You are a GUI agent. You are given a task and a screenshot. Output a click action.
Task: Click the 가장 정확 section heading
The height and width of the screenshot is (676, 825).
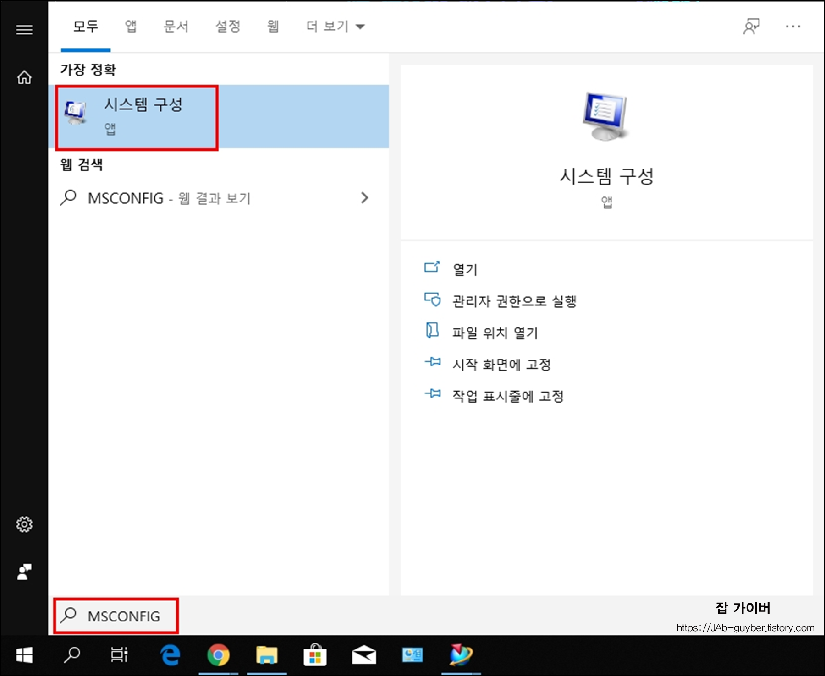coord(88,70)
